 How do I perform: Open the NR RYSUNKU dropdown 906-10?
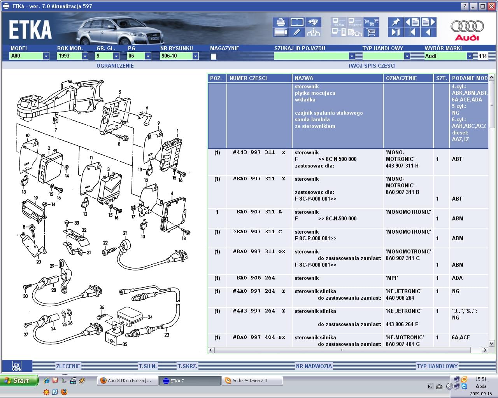[x=195, y=56]
